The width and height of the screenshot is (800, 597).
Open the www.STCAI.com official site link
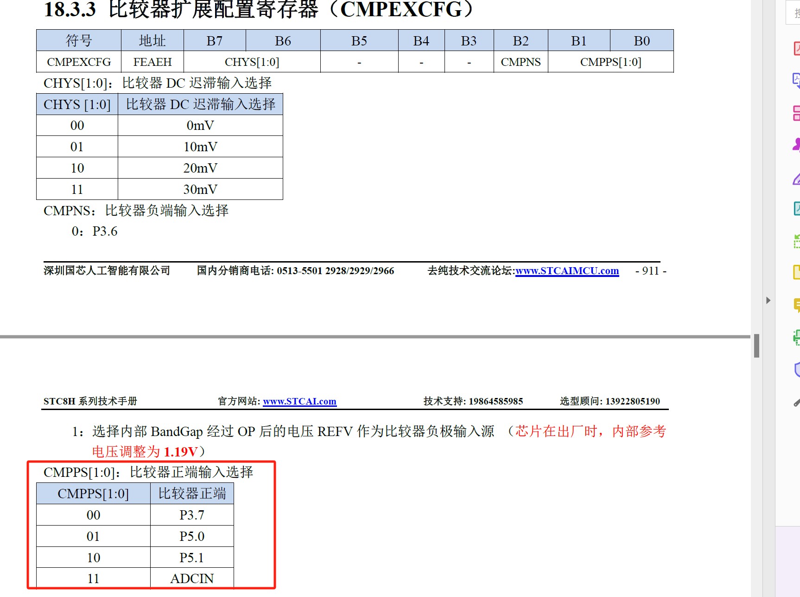tap(300, 401)
